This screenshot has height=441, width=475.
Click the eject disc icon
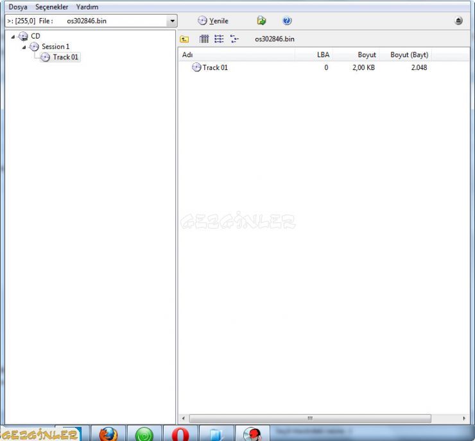click(x=459, y=21)
